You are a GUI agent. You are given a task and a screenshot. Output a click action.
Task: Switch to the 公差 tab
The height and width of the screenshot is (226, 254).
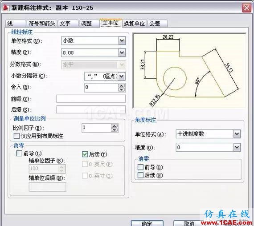pyautogui.click(x=157, y=24)
